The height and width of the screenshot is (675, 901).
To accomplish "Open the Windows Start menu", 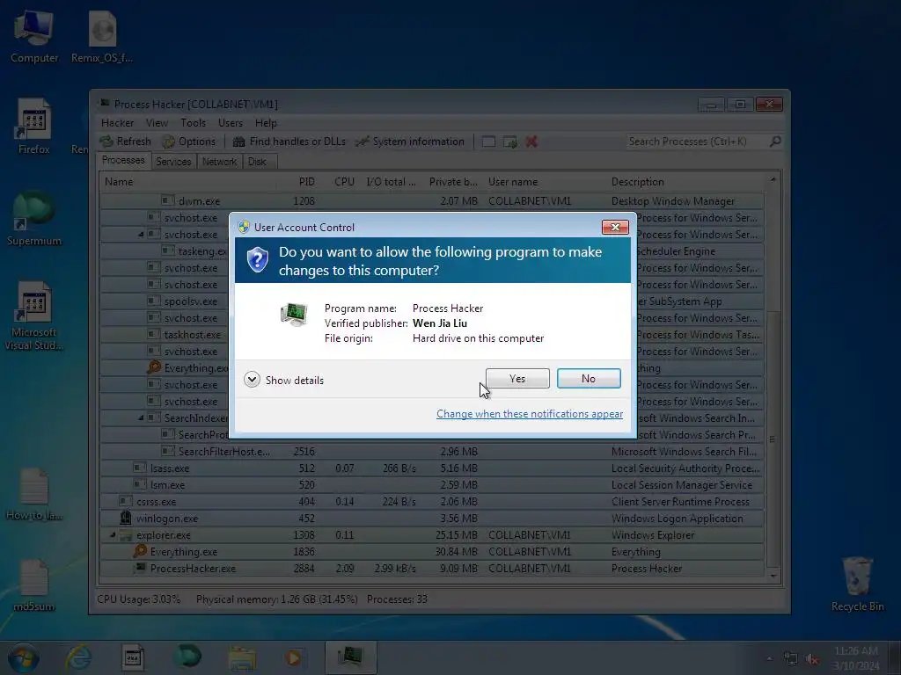I will point(23,657).
